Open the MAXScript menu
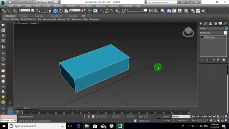This screenshot has height=129, width=229. pyautogui.click(x=127, y=6)
